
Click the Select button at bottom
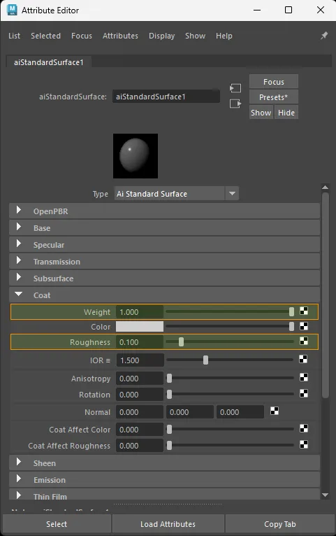click(57, 524)
